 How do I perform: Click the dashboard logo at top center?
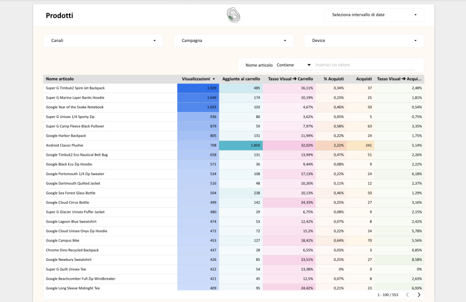[233, 15]
